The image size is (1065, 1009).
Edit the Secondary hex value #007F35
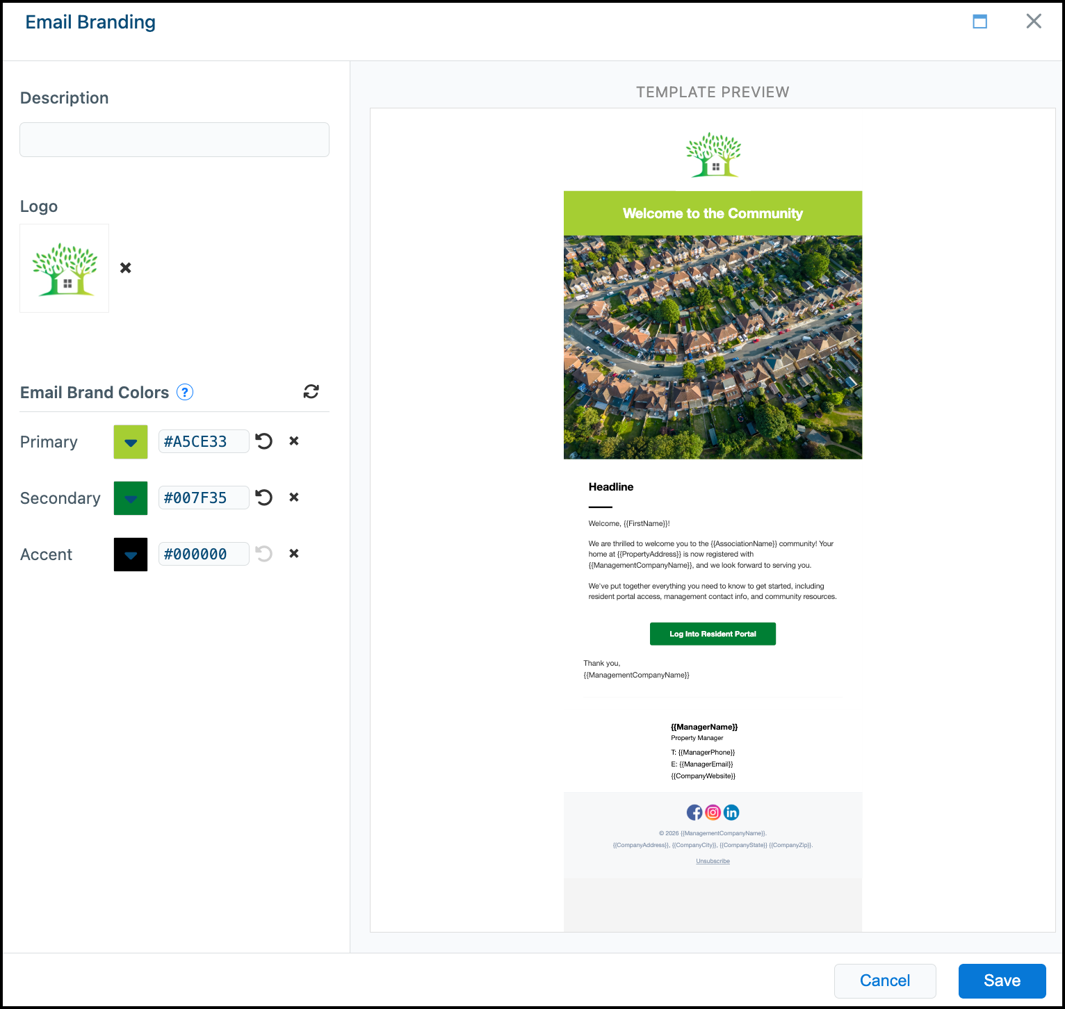204,498
